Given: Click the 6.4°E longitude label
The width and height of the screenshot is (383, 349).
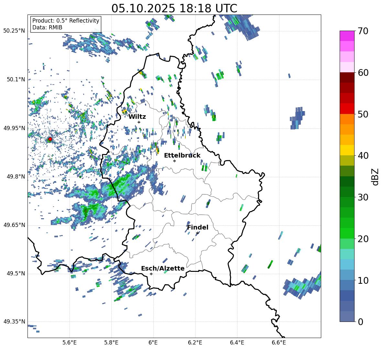Looking at the screenshot, I should (x=237, y=343).
